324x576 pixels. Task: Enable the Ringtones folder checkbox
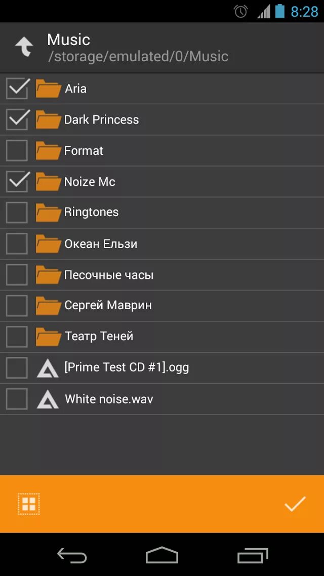(x=17, y=212)
